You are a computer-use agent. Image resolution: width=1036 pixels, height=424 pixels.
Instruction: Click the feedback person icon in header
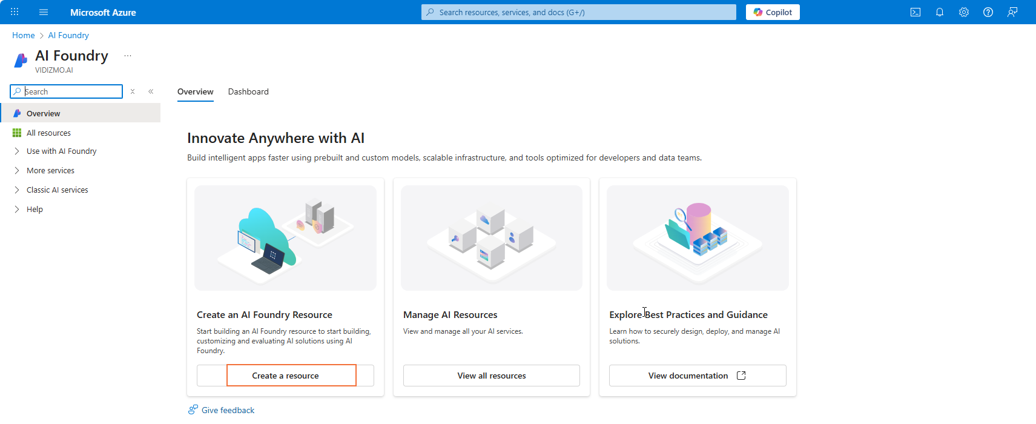click(1012, 12)
